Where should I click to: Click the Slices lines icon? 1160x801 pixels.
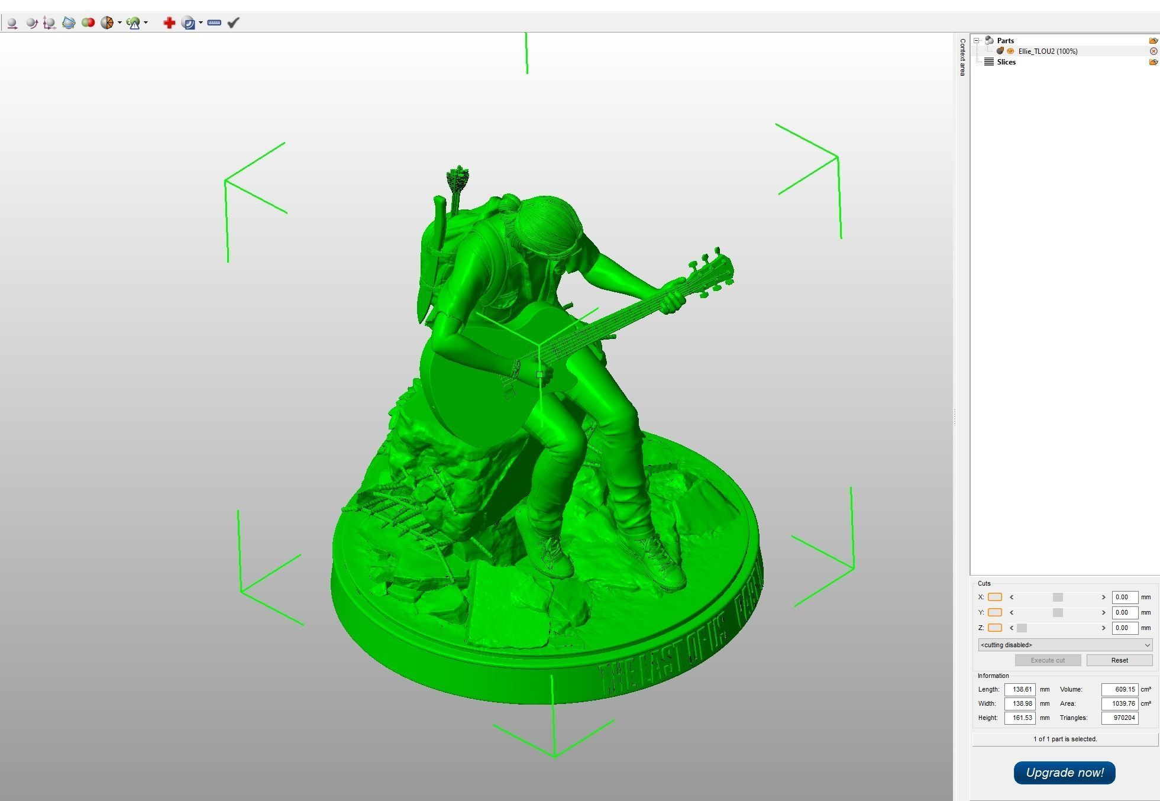(988, 62)
